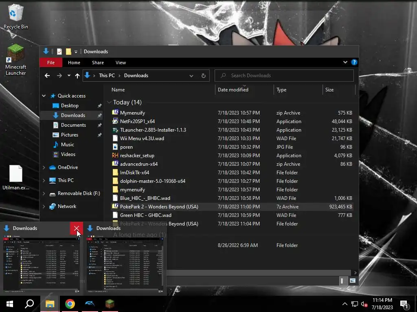417x312 pixels.
Task: Sort by the Type column header
Action: tap(281, 90)
